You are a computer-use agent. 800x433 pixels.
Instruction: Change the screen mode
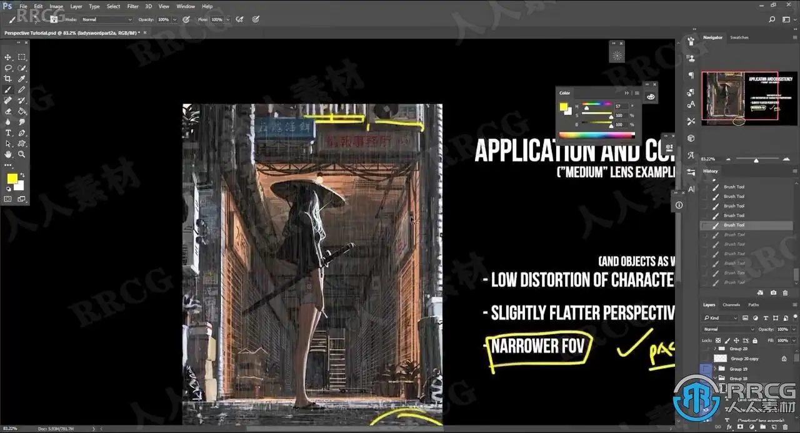[22, 199]
